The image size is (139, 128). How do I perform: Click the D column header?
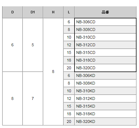[x=13, y=12]
